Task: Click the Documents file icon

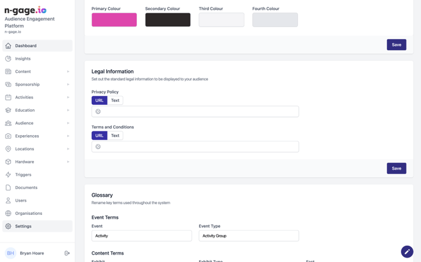Action: [x=8, y=187]
